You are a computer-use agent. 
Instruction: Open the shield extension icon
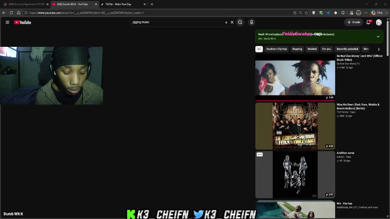click(314, 13)
